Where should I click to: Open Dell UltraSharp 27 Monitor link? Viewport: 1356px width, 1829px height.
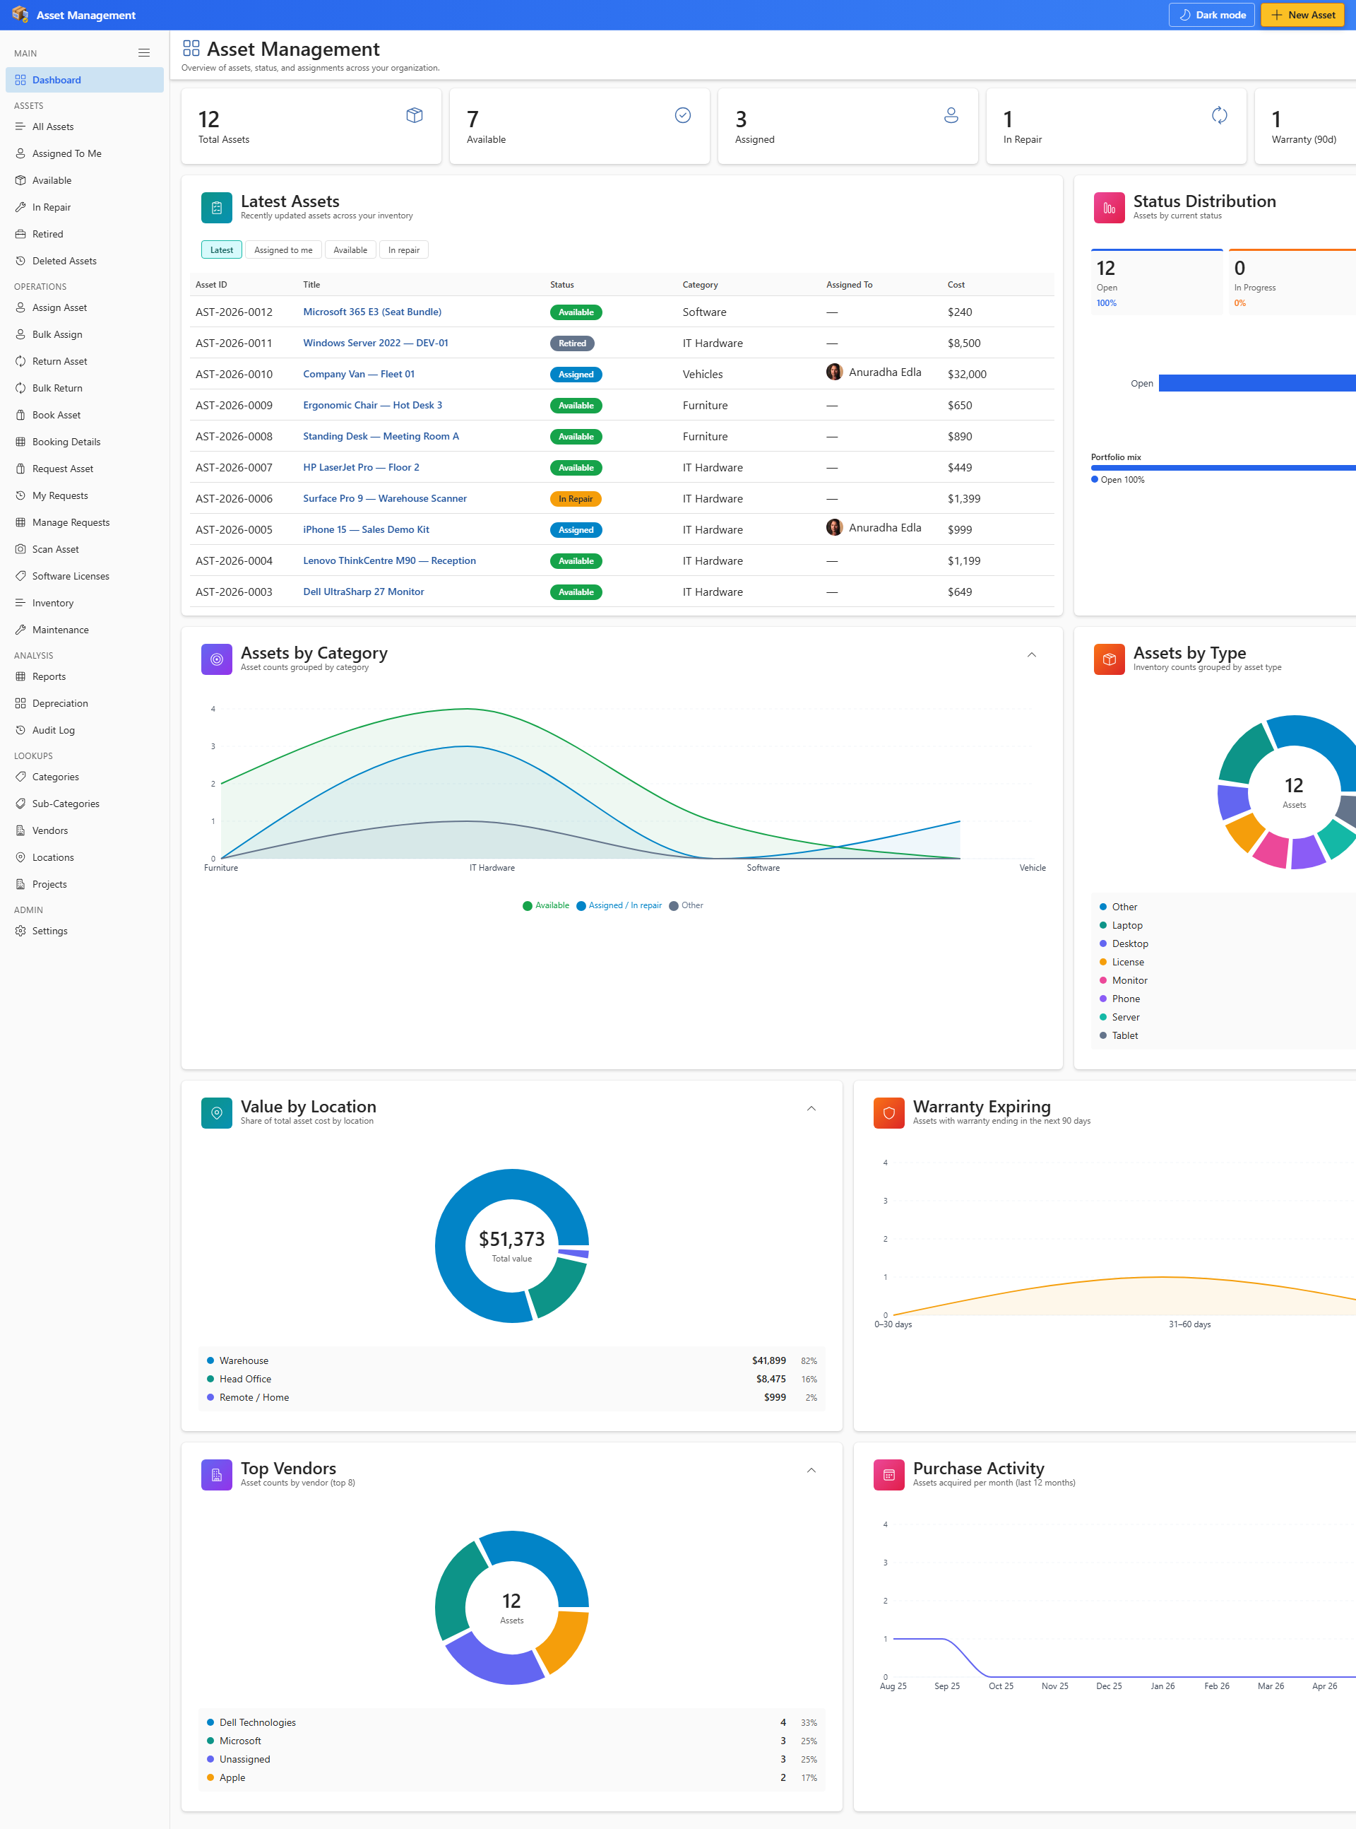pyautogui.click(x=364, y=592)
